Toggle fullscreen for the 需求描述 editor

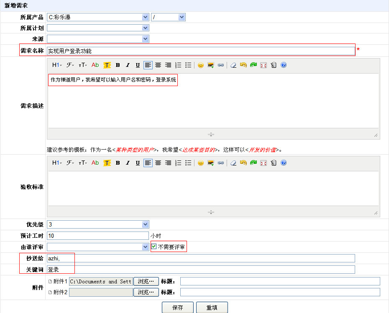pos(264,65)
